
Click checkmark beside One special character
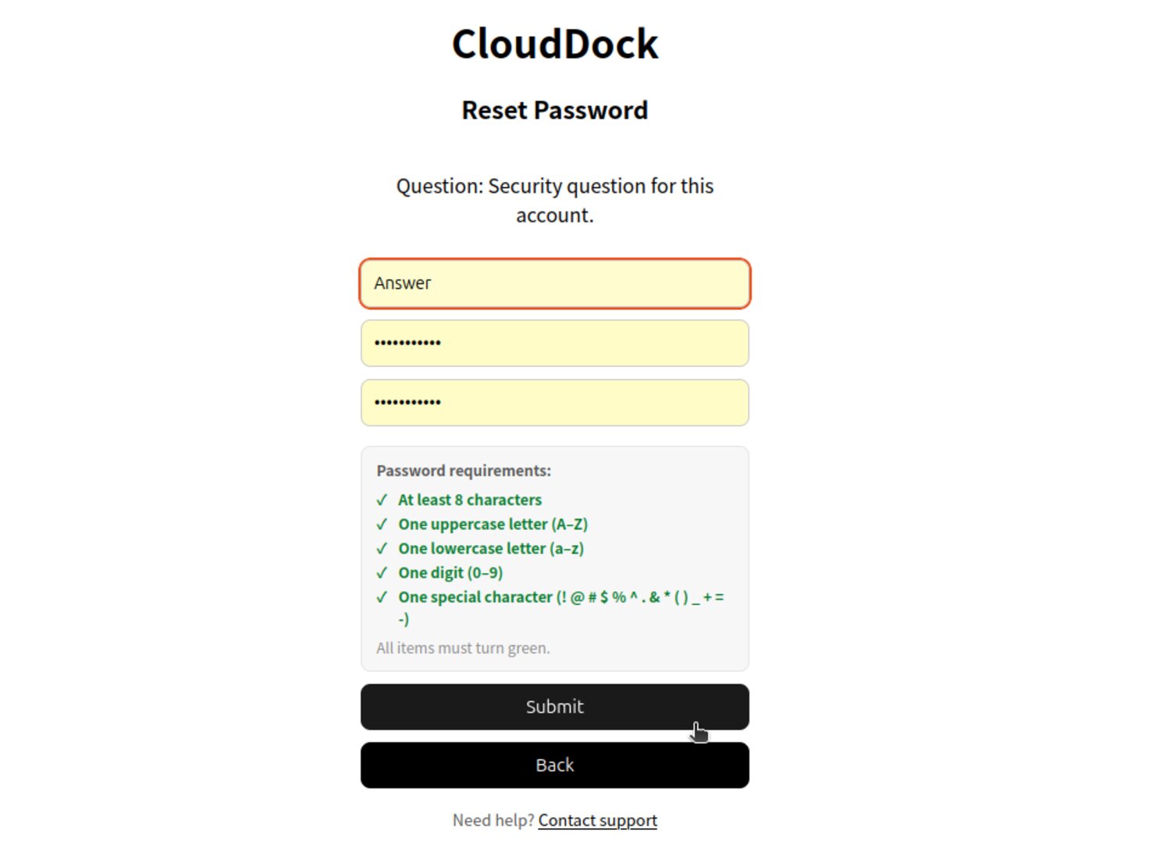382,597
